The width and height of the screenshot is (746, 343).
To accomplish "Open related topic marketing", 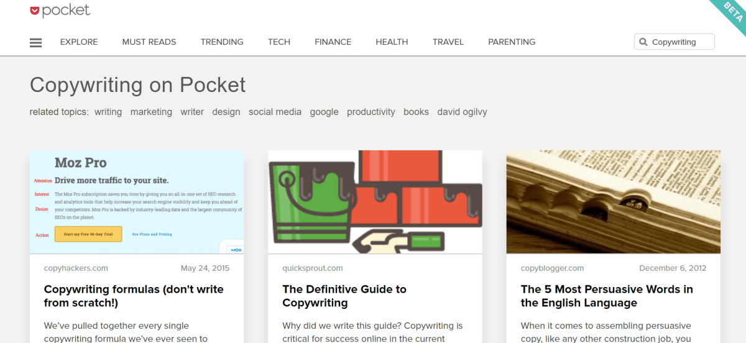I will (151, 112).
